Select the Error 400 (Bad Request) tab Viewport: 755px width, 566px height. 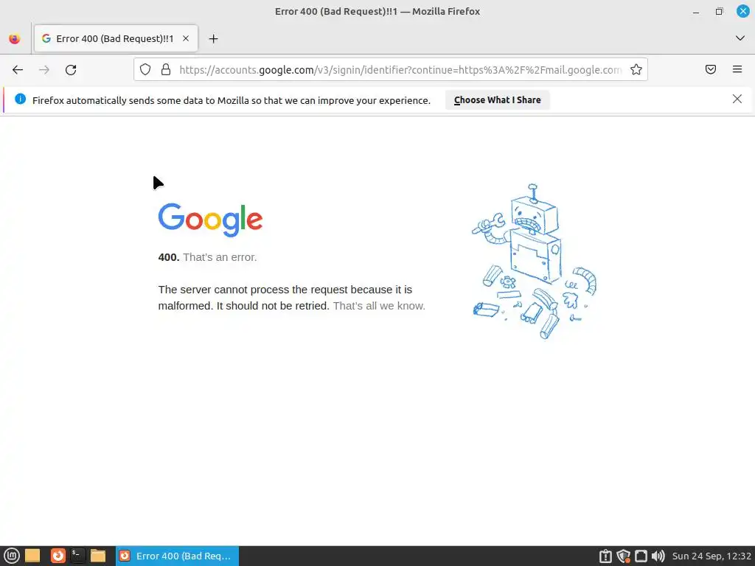116,38
